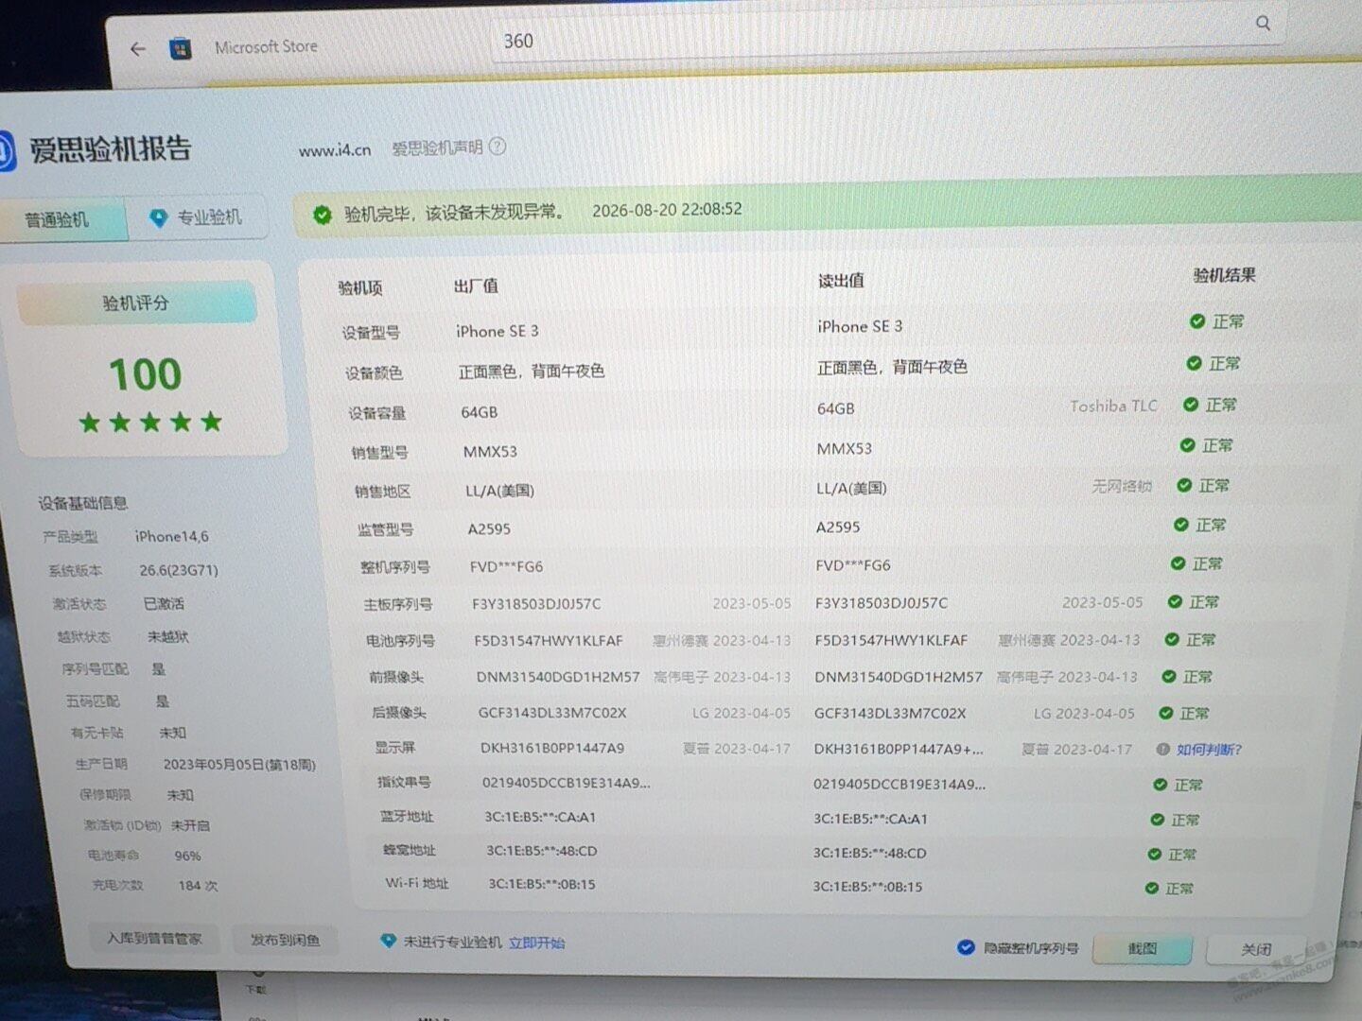Select the 产品类型 iPhone14,6 value
The height and width of the screenshot is (1021, 1362).
171,537
